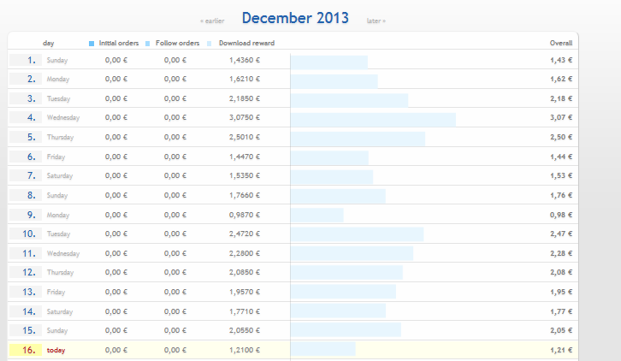Click the Saturday label in day 7 row
This screenshot has width=621, height=361.
click(60, 176)
